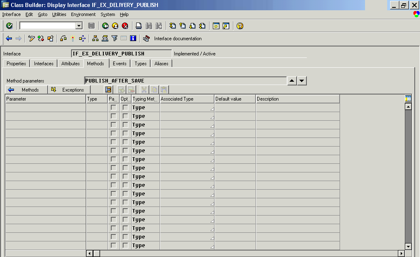Click the green Back icon in standard toolbar

pos(105,26)
